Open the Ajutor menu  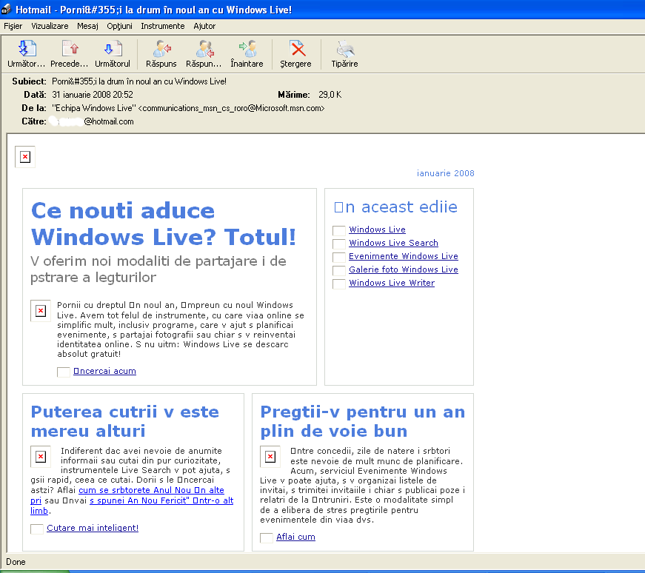[x=204, y=26]
